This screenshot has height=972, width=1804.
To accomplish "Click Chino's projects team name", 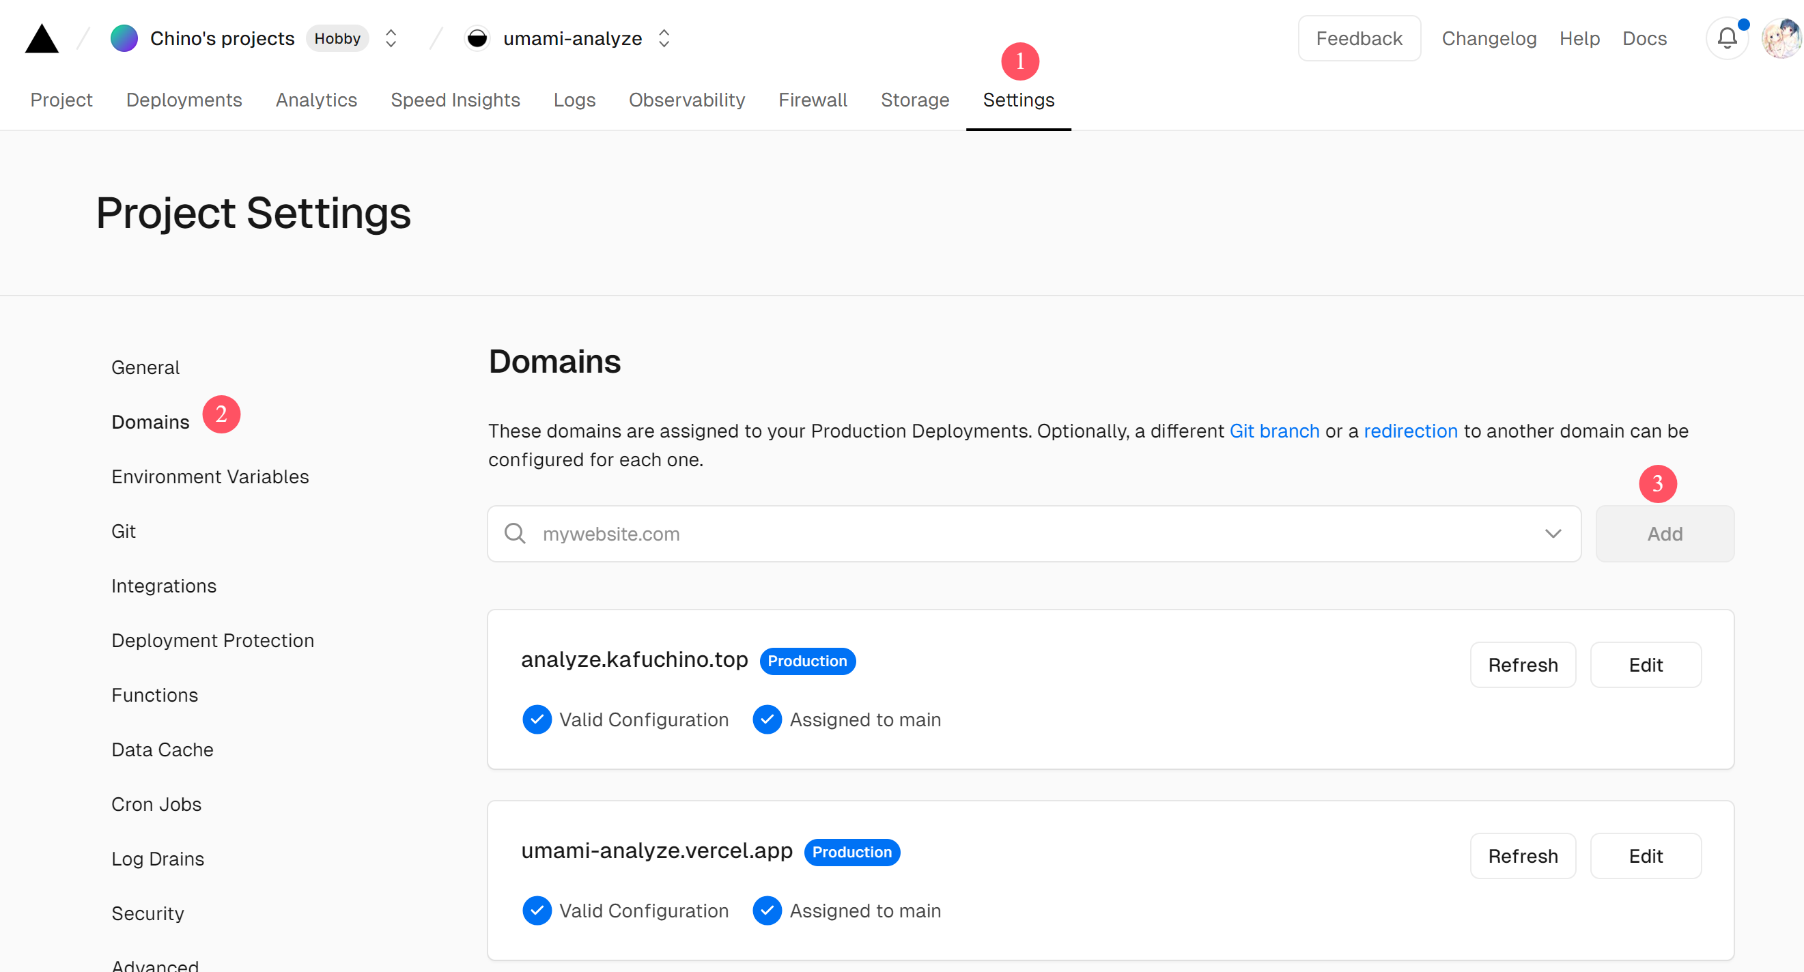I will point(222,38).
